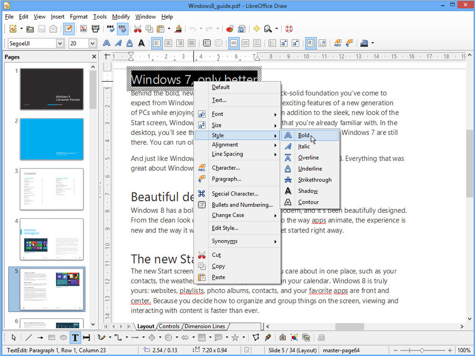Open the SegoeUI font name dropdown
Screen dimensions: 475x356
(x=60, y=44)
